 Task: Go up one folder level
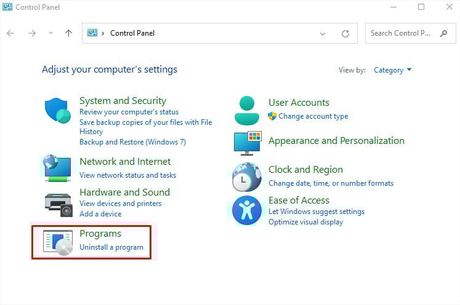point(68,33)
